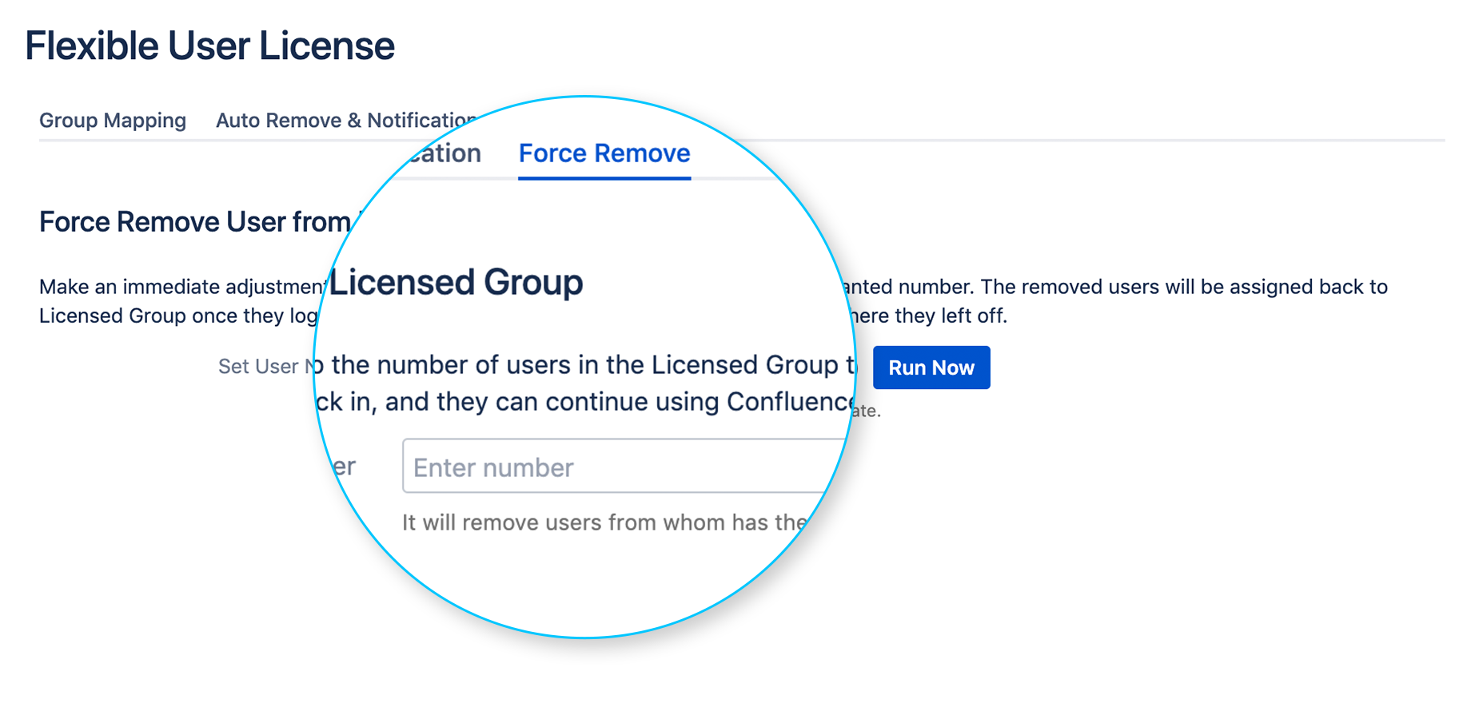Switch to Auto Remove & Notification tab

[344, 121]
